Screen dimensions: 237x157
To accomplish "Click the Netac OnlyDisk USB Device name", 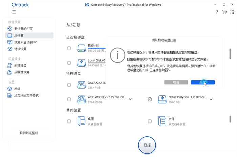I will coord(188,97).
